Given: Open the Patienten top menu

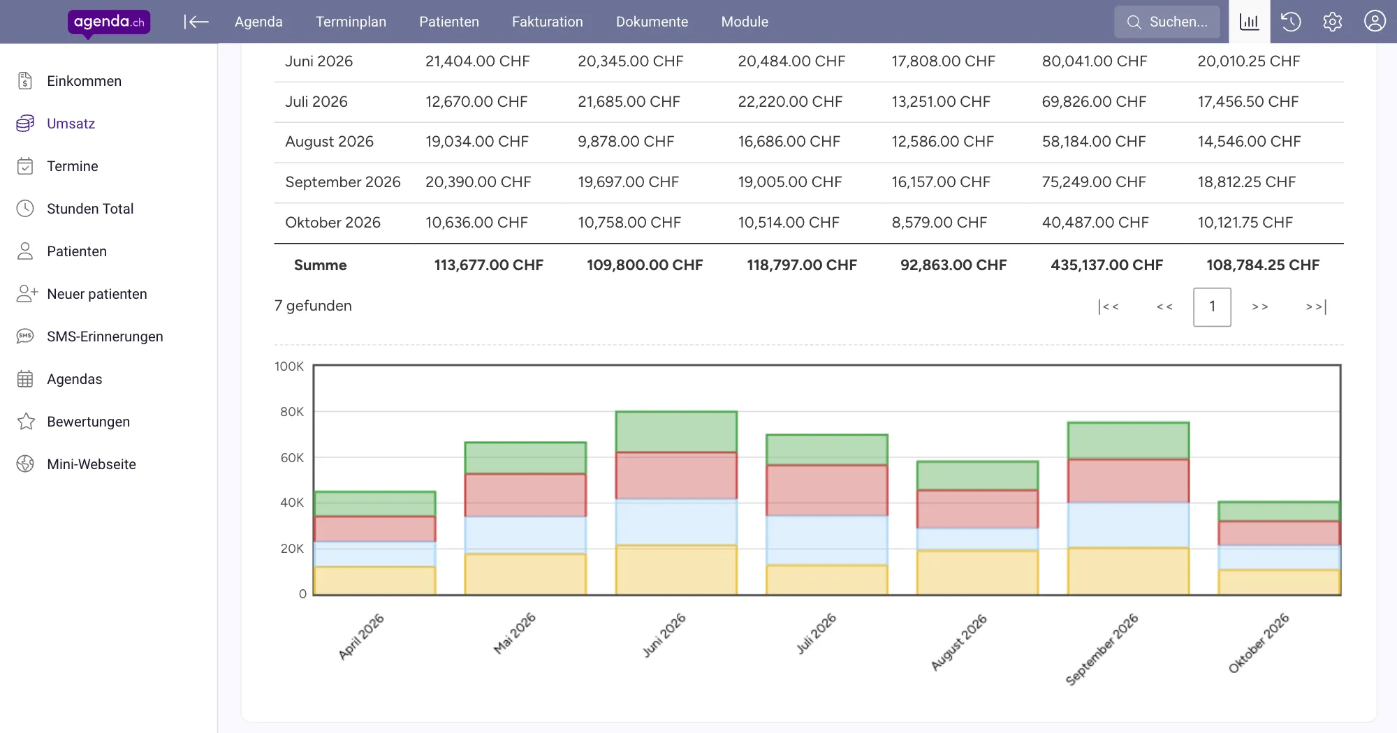Looking at the screenshot, I should [449, 22].
